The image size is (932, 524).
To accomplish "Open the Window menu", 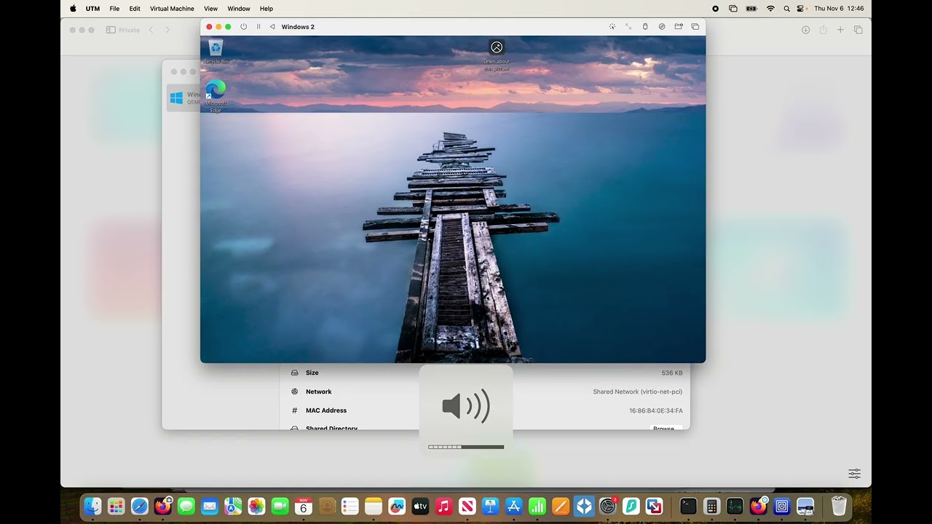I will pos(239,9).
